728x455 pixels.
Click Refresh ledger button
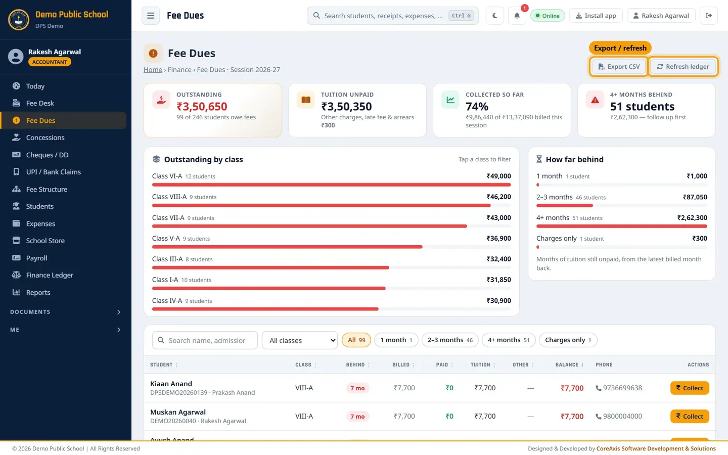click(683, 67)
